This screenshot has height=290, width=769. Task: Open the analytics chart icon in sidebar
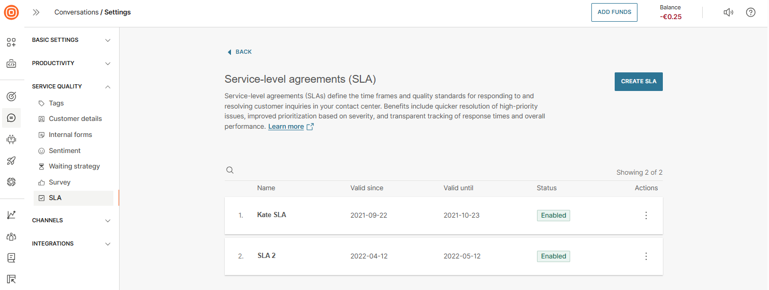coord(11,215)
